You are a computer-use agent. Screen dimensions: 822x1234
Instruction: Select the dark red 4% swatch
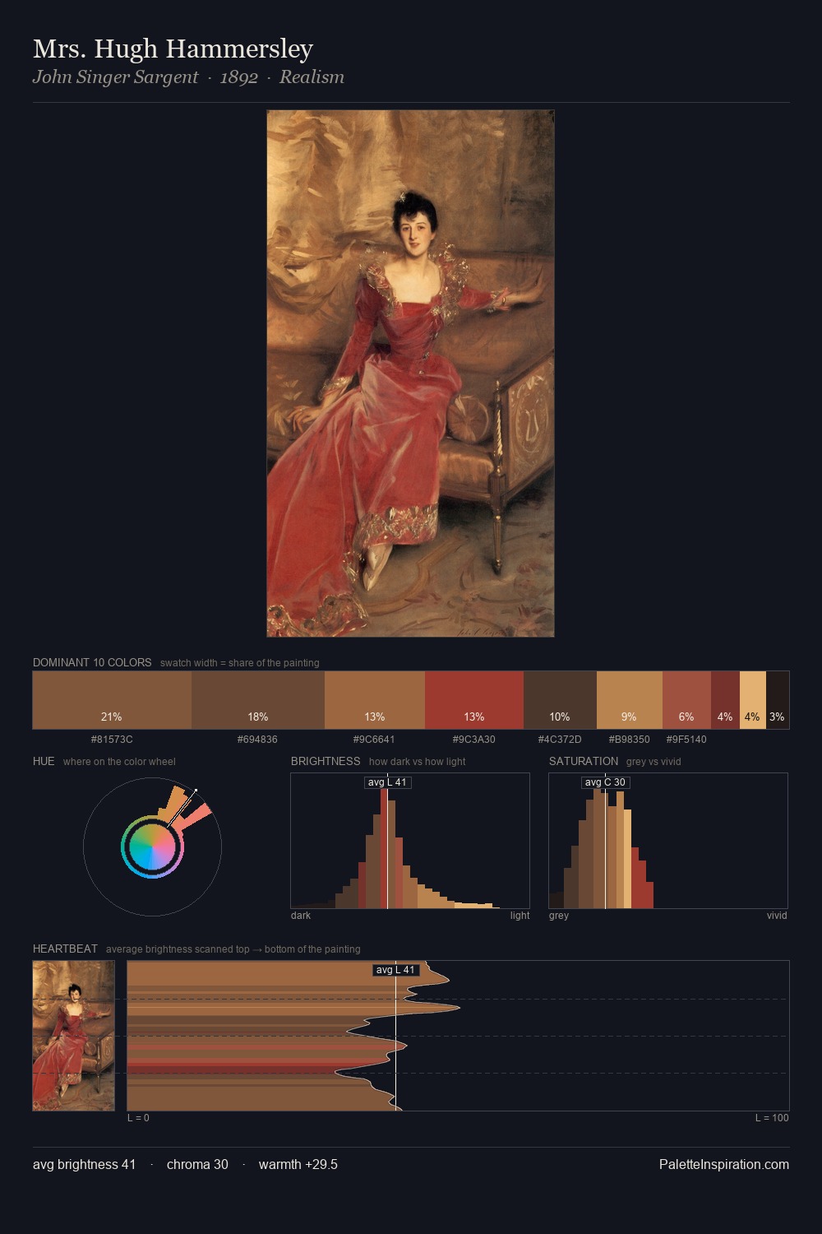click(725, 700)
